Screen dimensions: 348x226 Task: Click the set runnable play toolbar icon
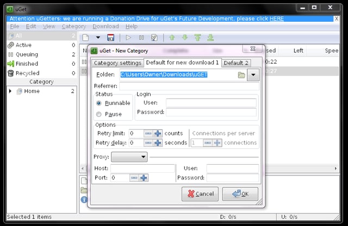(128, 37)
